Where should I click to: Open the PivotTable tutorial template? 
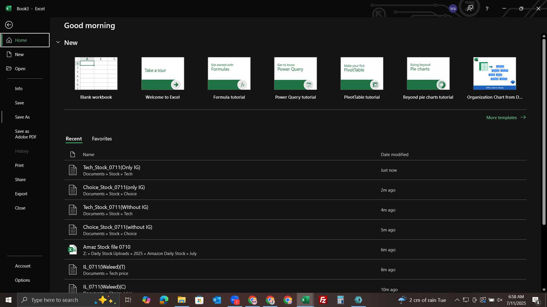[362, 79]
